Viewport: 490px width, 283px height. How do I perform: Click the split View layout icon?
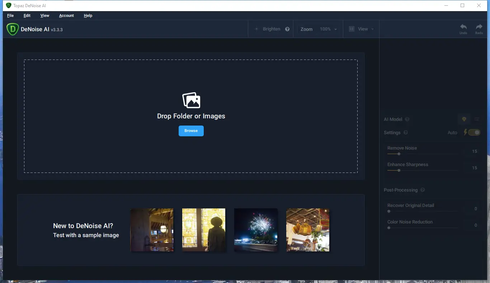coord(352,29)
